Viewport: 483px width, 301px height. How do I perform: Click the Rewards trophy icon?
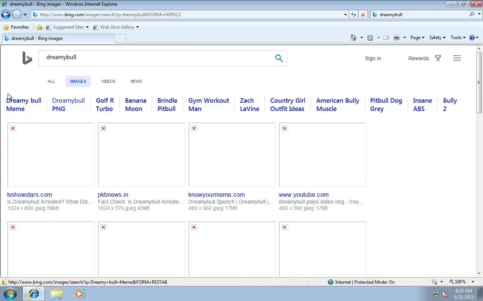pos(438,58)
